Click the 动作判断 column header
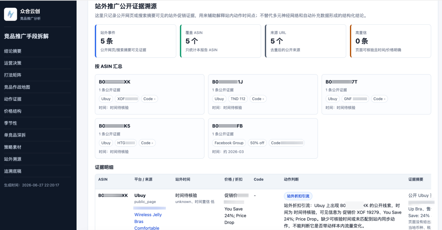442x230 pixels. [x=291, y=180]
